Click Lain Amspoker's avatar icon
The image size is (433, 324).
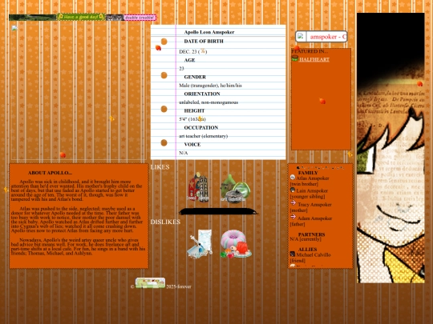point(293,190)
